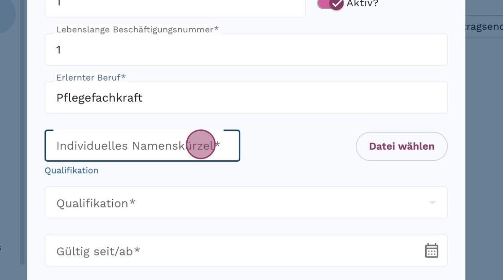Click the round avatar behind the dialog
The height and width of the screenshot is (280, 503).
(x=5, y=13)
